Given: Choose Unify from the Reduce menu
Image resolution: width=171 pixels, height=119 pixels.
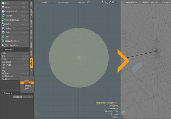Looking at the screenshot, I should 27,89.
